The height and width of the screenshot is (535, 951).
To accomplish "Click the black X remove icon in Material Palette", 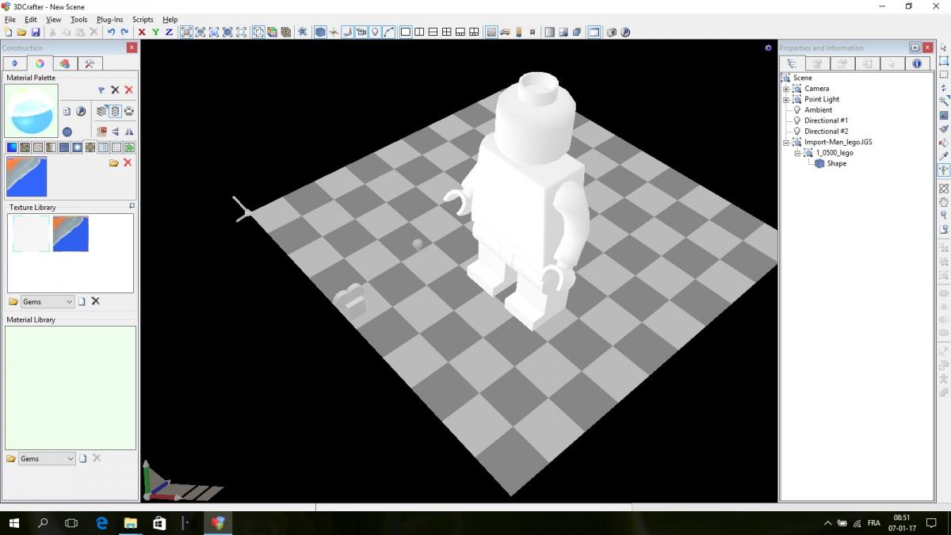I will pos(115,90).
